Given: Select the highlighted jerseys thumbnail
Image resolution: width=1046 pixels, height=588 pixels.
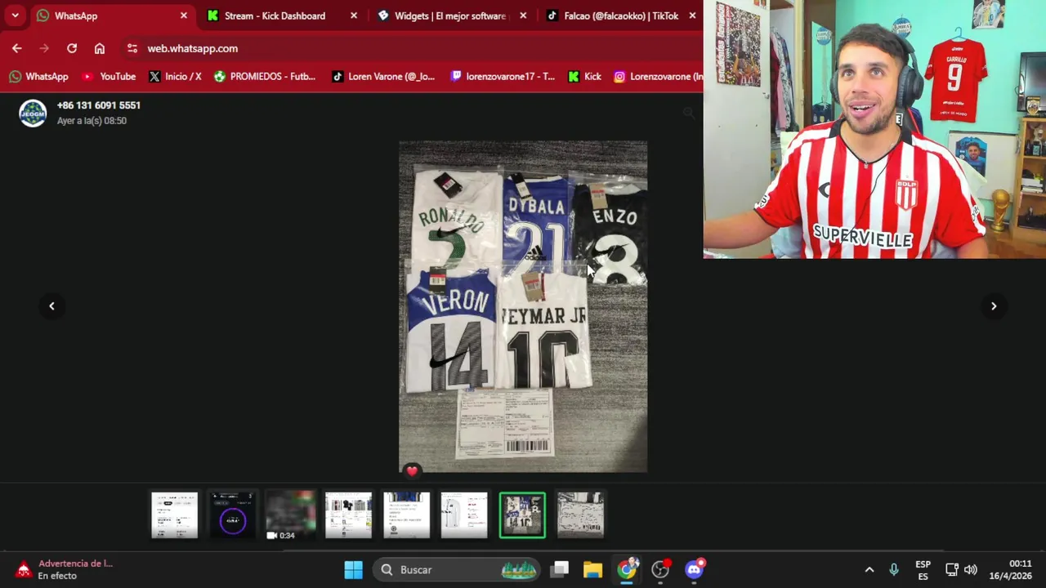Looking at the screenshot, I should click(x=522, y=515).
